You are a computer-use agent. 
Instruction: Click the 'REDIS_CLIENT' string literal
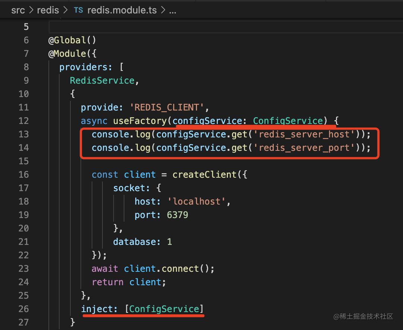(167, 108)
